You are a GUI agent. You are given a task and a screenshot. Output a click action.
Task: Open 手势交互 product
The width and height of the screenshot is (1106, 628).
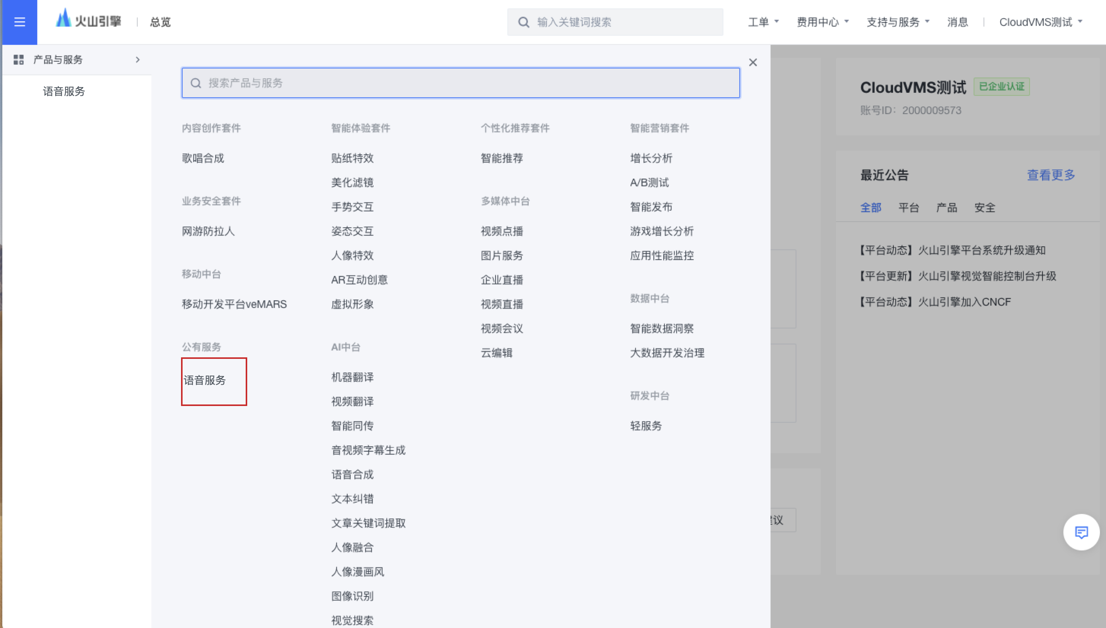point(353,207)
